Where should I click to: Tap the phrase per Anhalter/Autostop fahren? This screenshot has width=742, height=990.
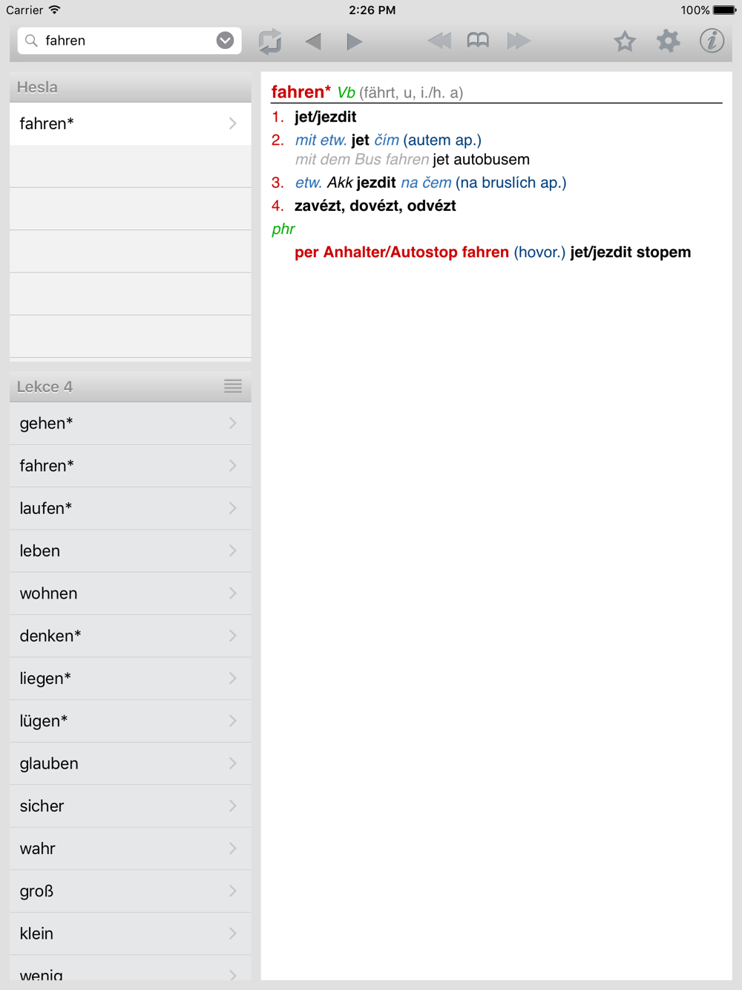401,253
